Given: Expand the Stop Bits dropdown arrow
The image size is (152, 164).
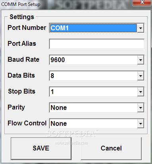Looking at the screenshot, I should [140, 92].
